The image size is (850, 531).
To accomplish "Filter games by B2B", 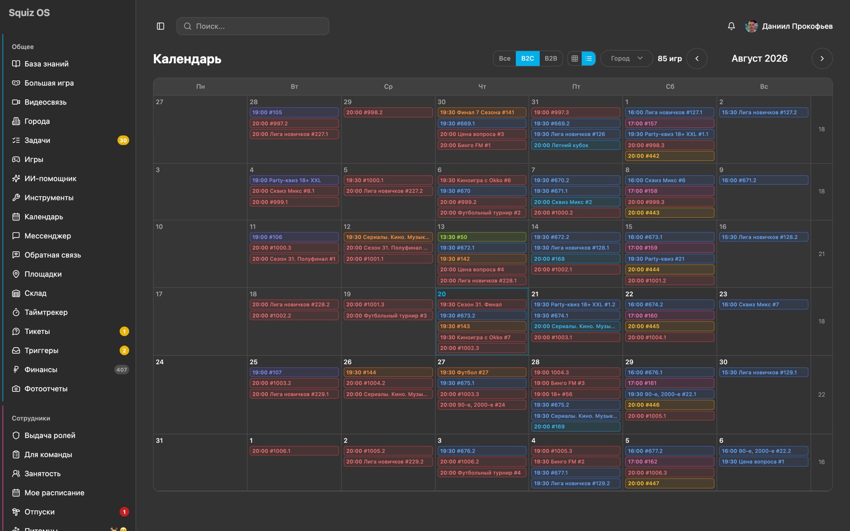I will tap(551, 58).
